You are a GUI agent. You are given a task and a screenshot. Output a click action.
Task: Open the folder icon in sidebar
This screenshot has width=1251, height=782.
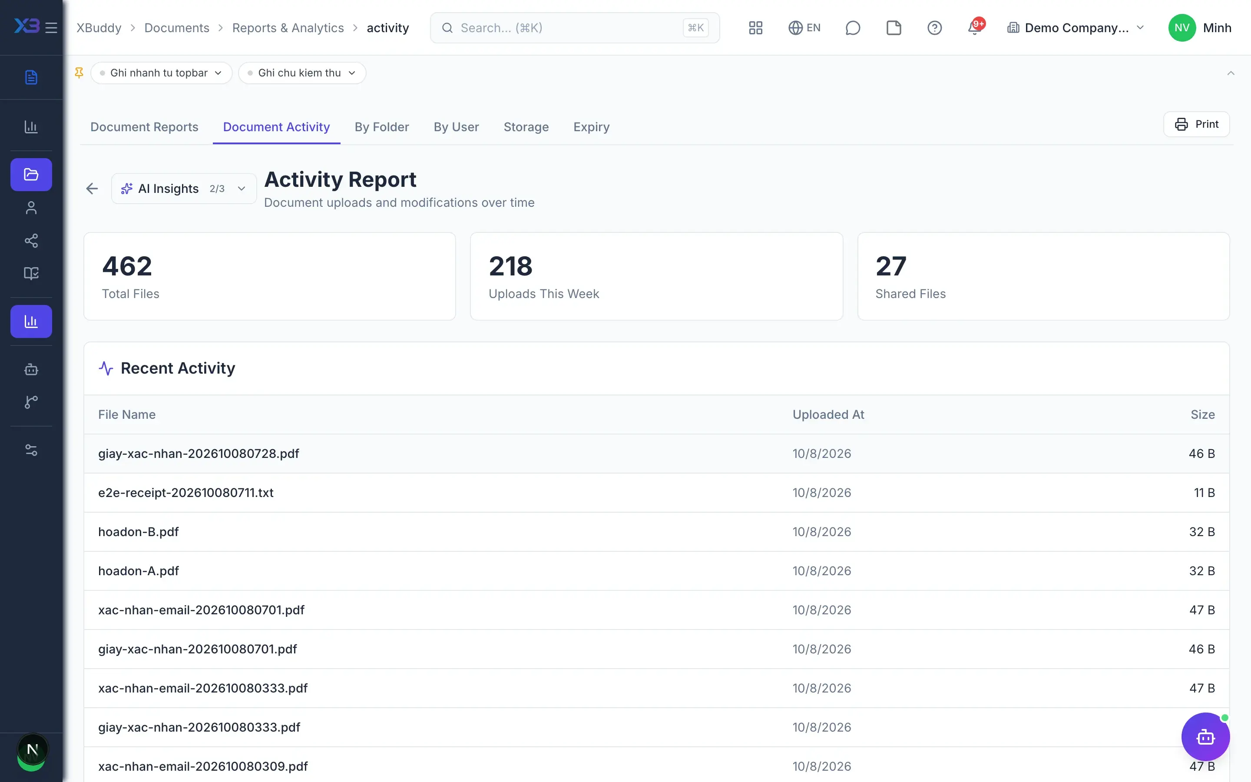(x=31, y=174)
